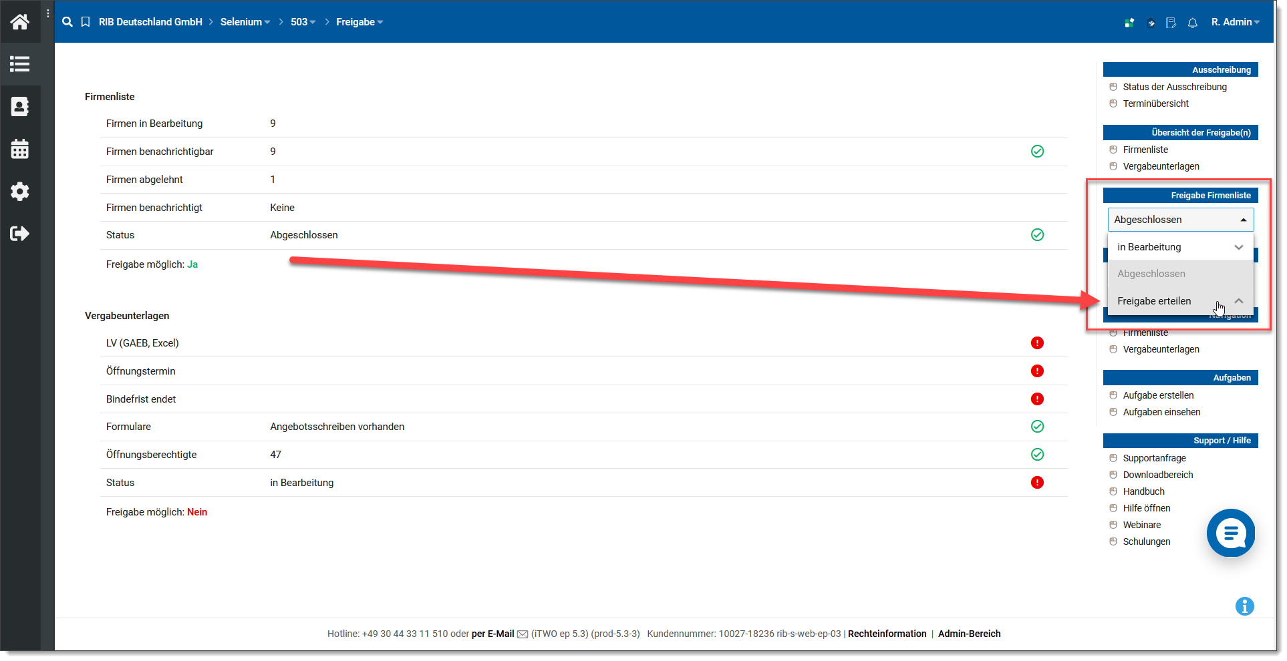
Task: Click green check on Firmen benachrichtigbar row
Action: tap(1037, 152)
